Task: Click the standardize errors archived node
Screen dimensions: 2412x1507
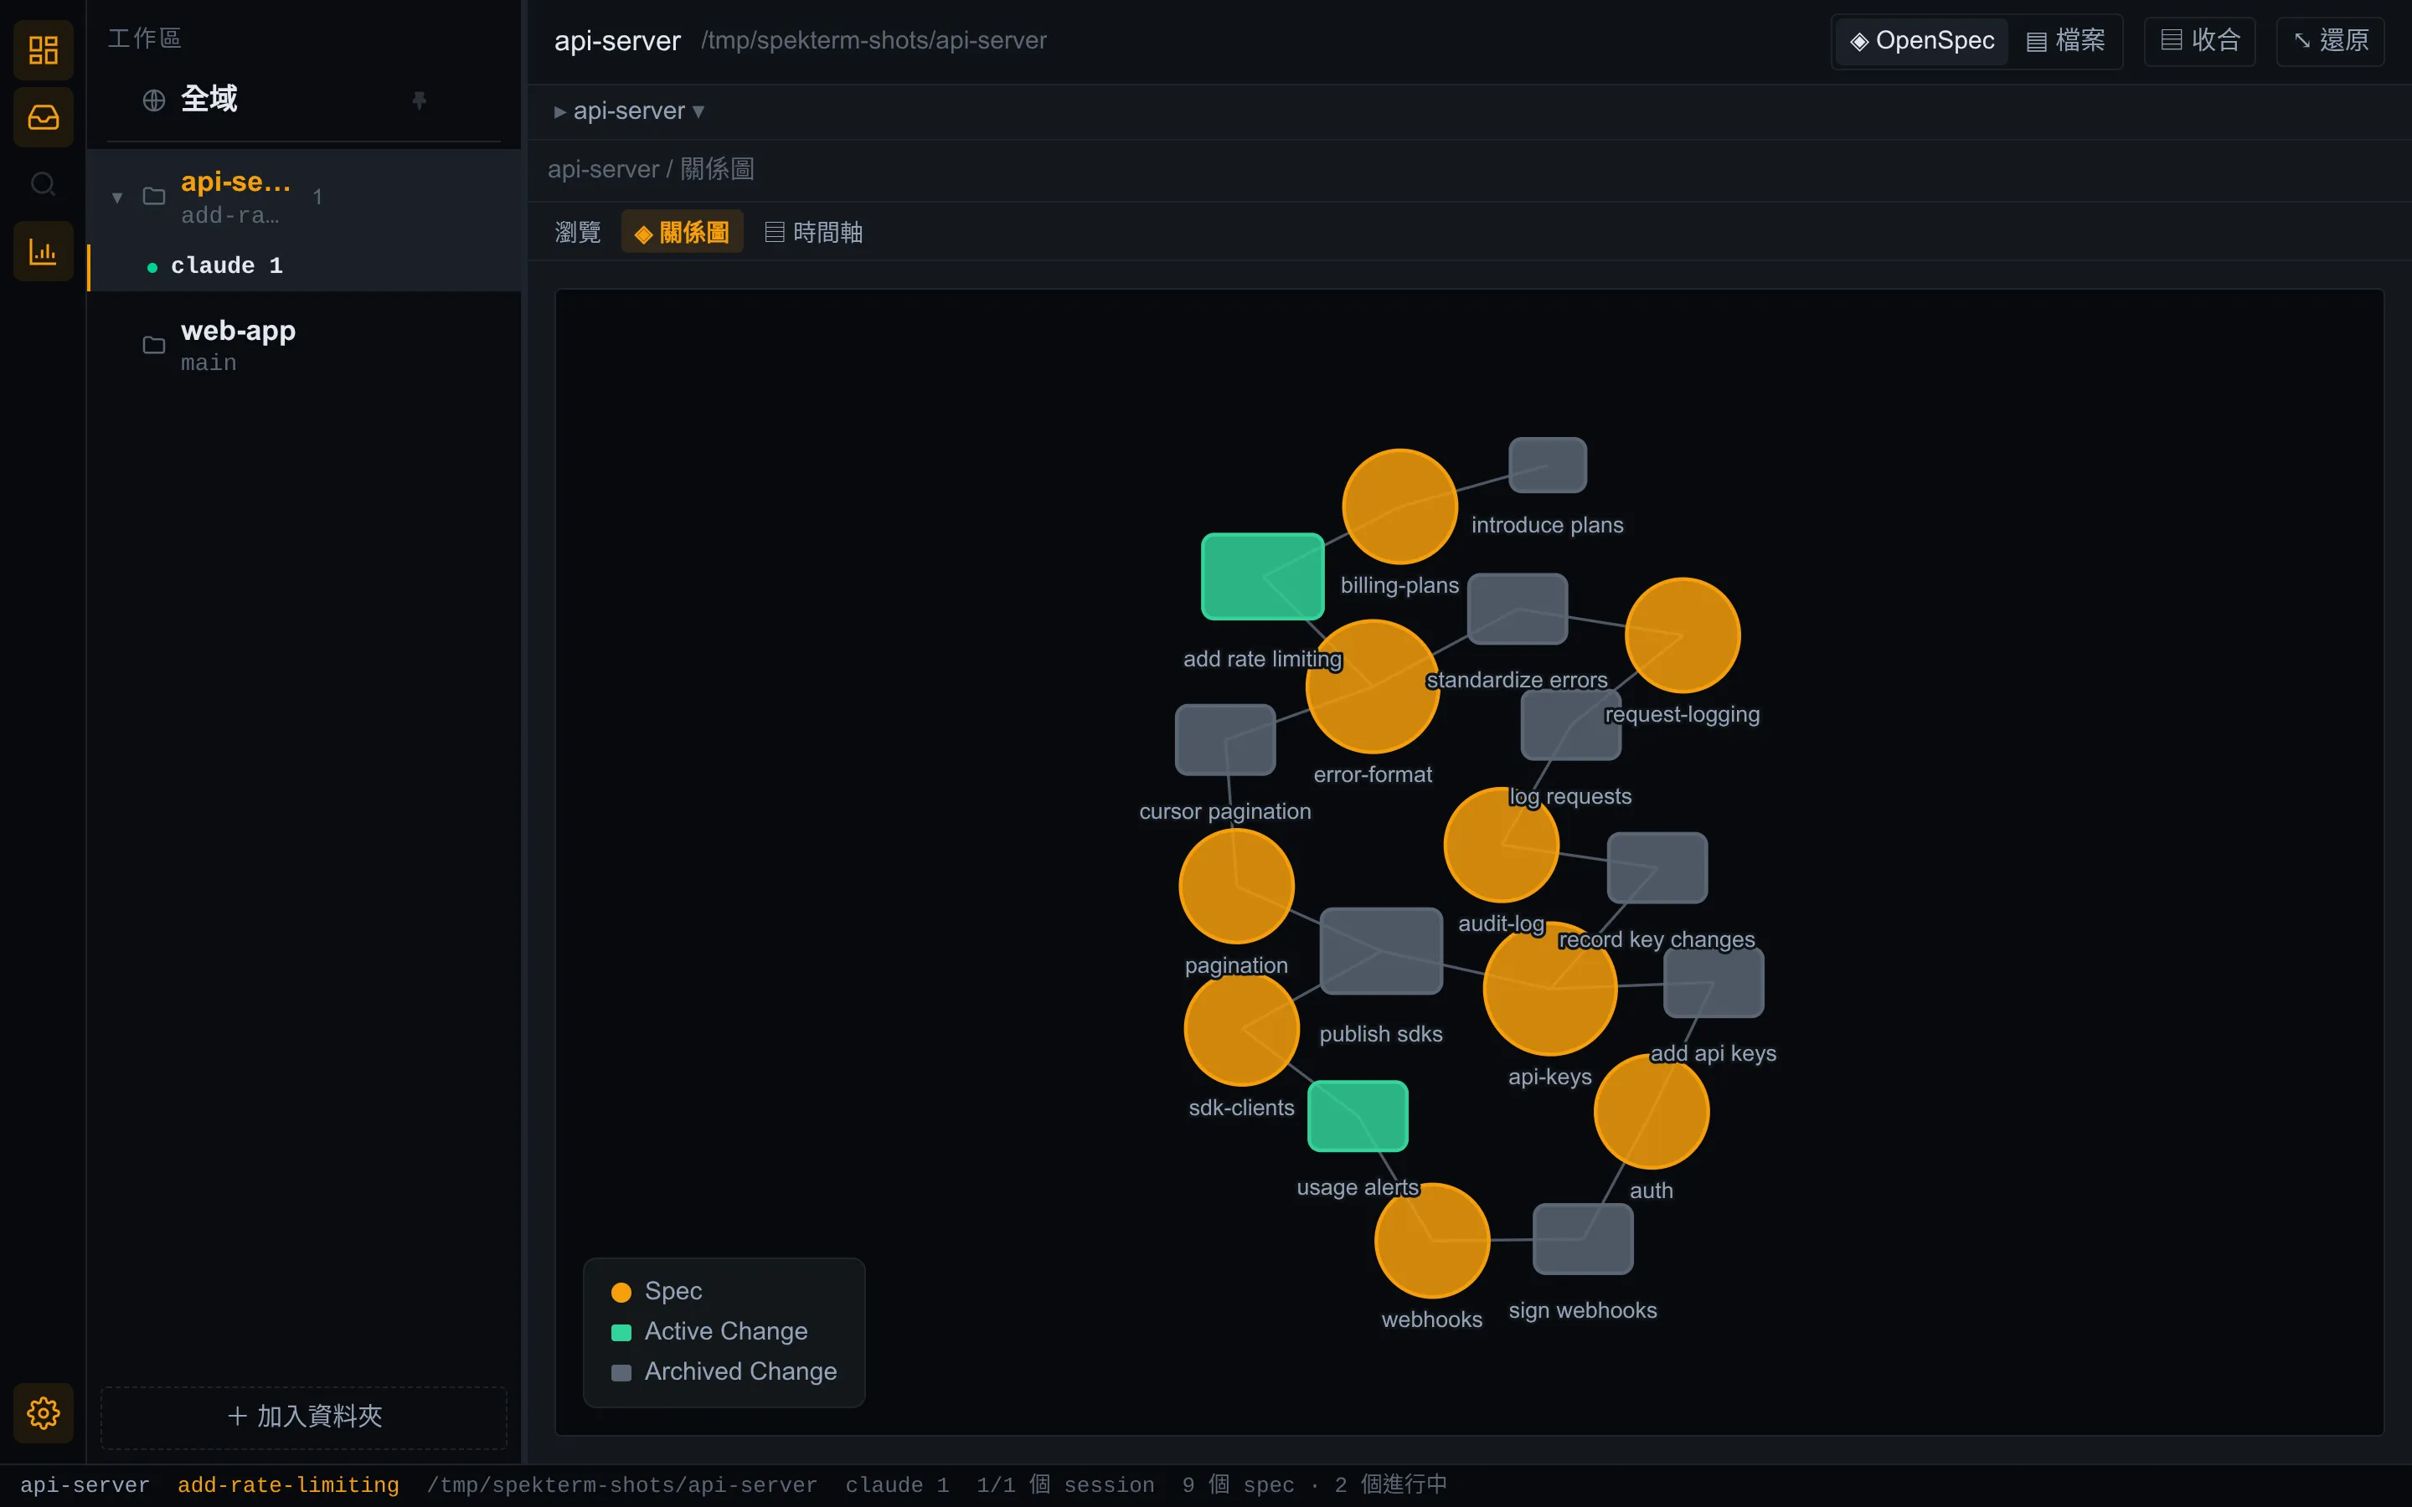Action: click(1517, 609)
